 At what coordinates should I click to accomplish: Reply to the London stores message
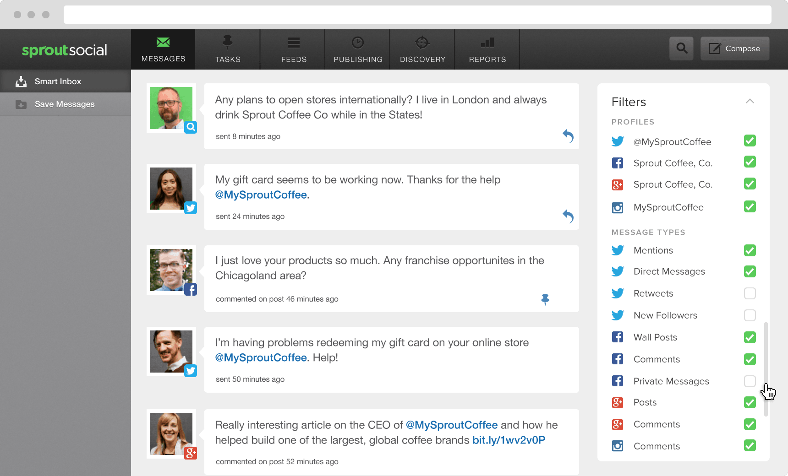tap(568, 135)
